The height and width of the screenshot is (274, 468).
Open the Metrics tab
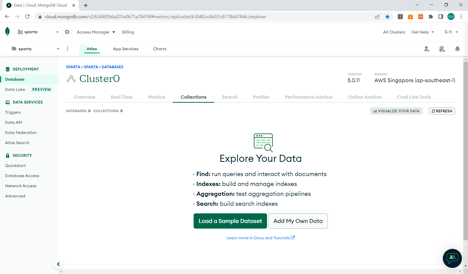pos(157,97)
